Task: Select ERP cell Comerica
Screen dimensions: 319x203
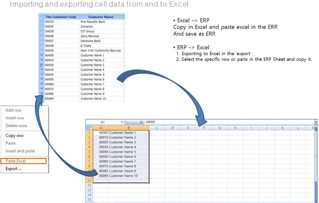Action: [102, 26]
